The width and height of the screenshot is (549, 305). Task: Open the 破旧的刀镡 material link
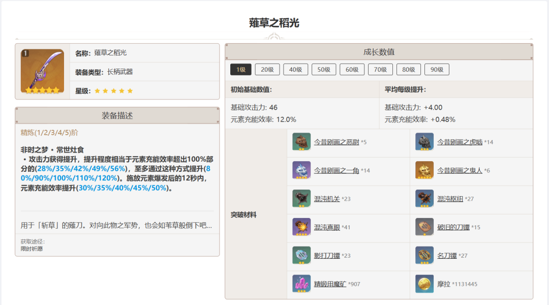[453, 227]
